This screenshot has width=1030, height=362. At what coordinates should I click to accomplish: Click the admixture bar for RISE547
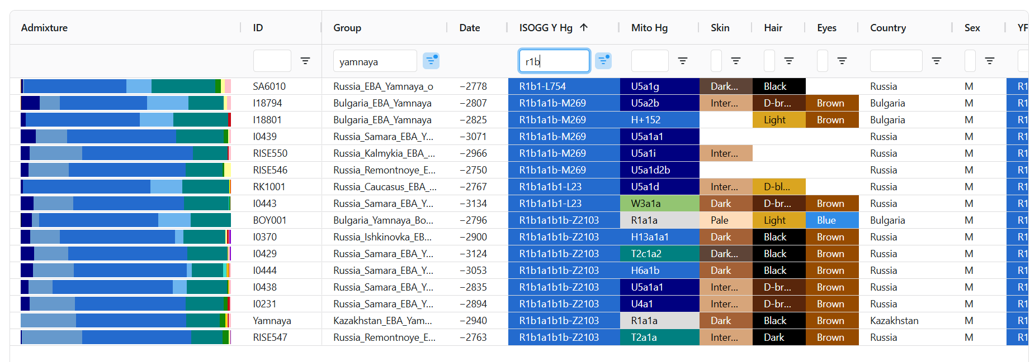click(x=126, y=337)
